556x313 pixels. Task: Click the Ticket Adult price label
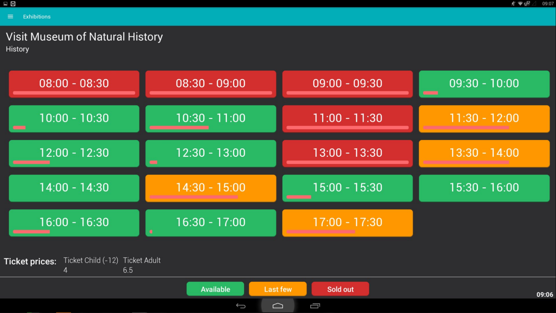142,260
